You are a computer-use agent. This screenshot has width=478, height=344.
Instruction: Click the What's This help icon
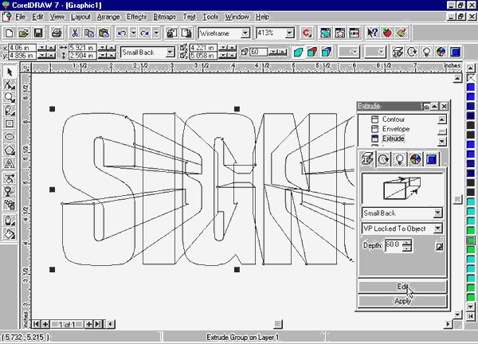[372, 33]
